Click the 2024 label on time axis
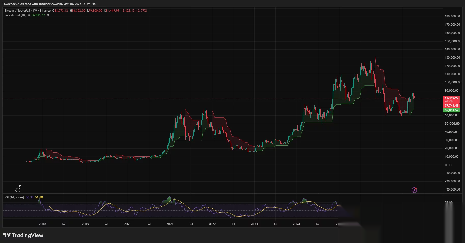The height and width of the screenshot is (243, 465). 297,224
